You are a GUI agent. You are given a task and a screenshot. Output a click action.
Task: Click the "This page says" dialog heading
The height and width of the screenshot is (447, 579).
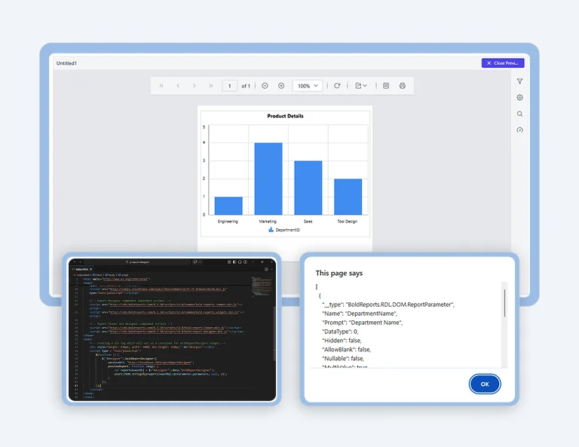[x=339, y=273]
